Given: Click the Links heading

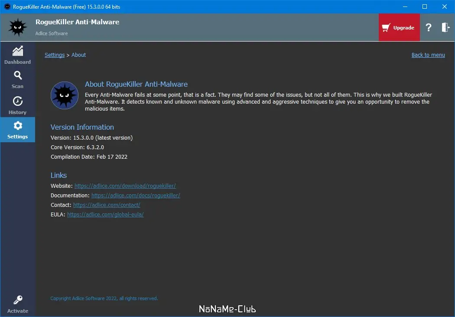Looking at the screenshot, I should click(x=58, y=175).
